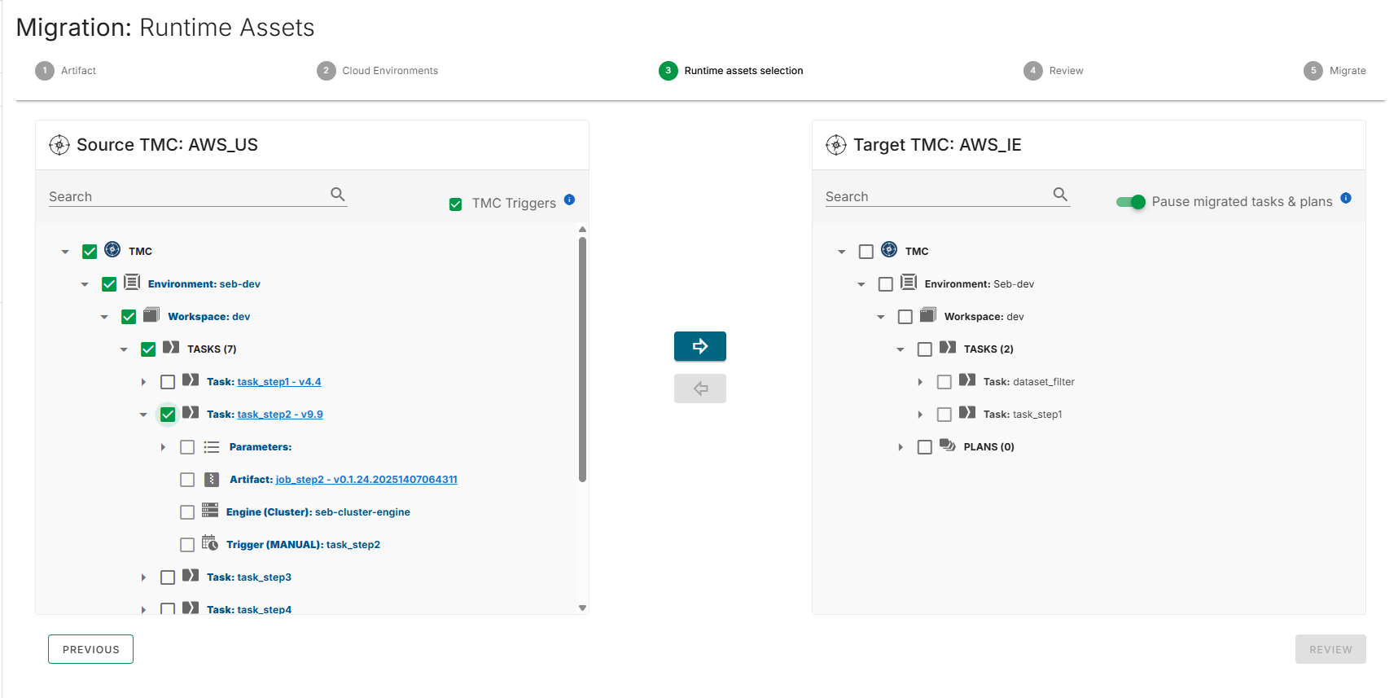Expand the Parameters node
This screenshot has height=698, width=1398.
point(163,447)
